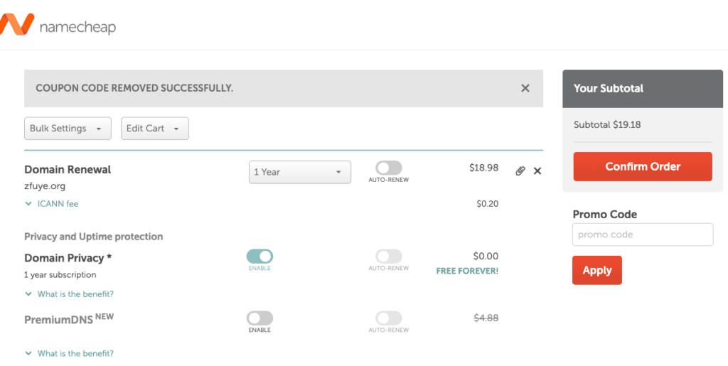Open the Bulk Settings menu
Viewport: 728px width, 366px height.
(68, 129)
